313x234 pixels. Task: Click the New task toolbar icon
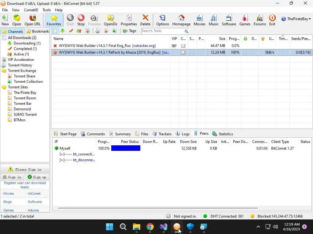click(5, 20)
